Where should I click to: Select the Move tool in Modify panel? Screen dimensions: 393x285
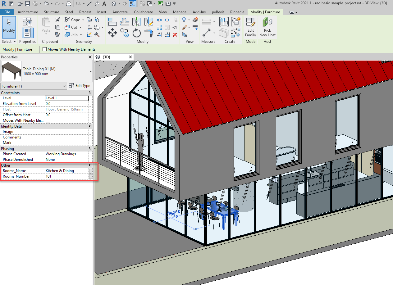pos(112,33)
